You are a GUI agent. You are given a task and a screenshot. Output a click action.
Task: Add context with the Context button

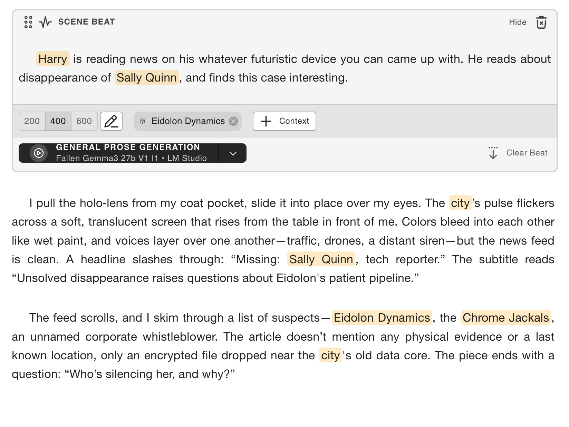284,121
